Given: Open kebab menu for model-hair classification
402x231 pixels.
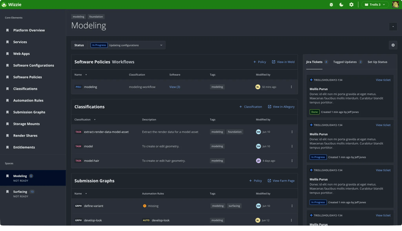Looking at the screenshot, I should pyautogui.click(x=292, y=161).
